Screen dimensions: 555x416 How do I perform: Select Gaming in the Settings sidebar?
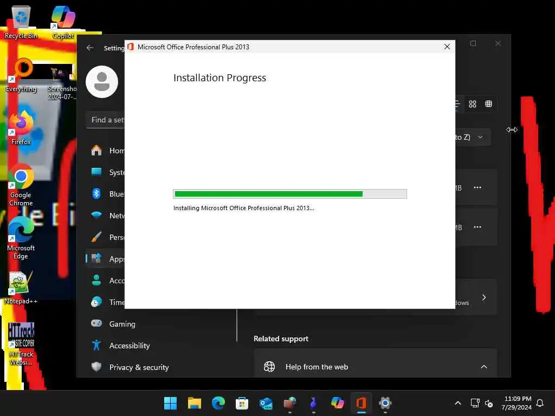pos(122,324)
